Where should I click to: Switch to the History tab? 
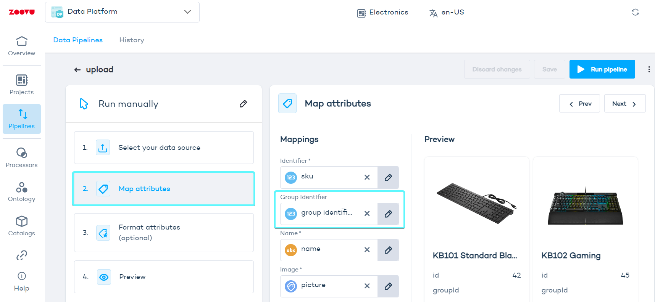pos(132,40)
